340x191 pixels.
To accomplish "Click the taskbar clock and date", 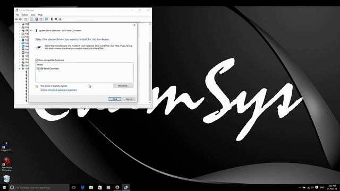I will coord(332,187).
